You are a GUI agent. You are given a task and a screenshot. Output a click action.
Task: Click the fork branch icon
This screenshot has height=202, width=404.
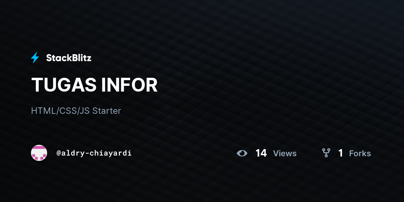tap(326, 153)
